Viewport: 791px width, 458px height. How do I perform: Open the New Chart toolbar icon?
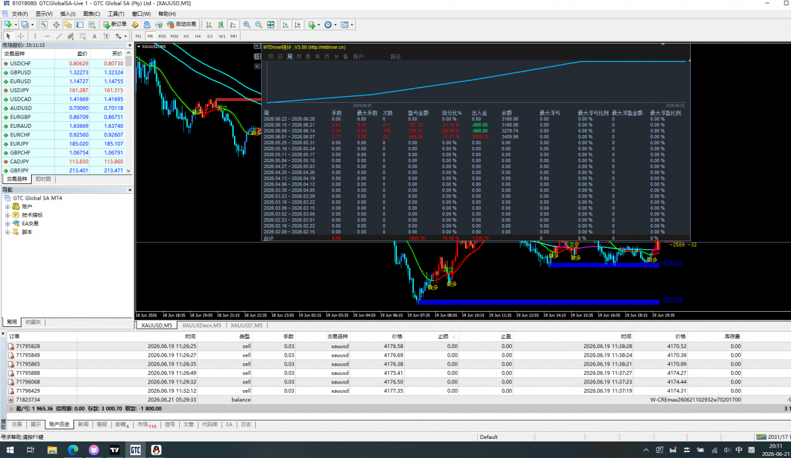coord(7,24)
